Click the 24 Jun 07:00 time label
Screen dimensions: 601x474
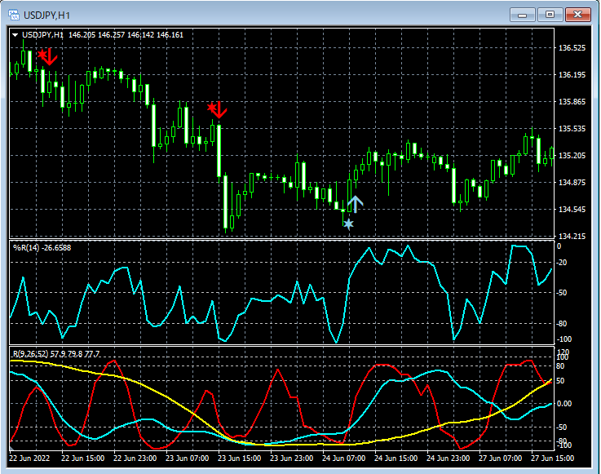[343, 458]
